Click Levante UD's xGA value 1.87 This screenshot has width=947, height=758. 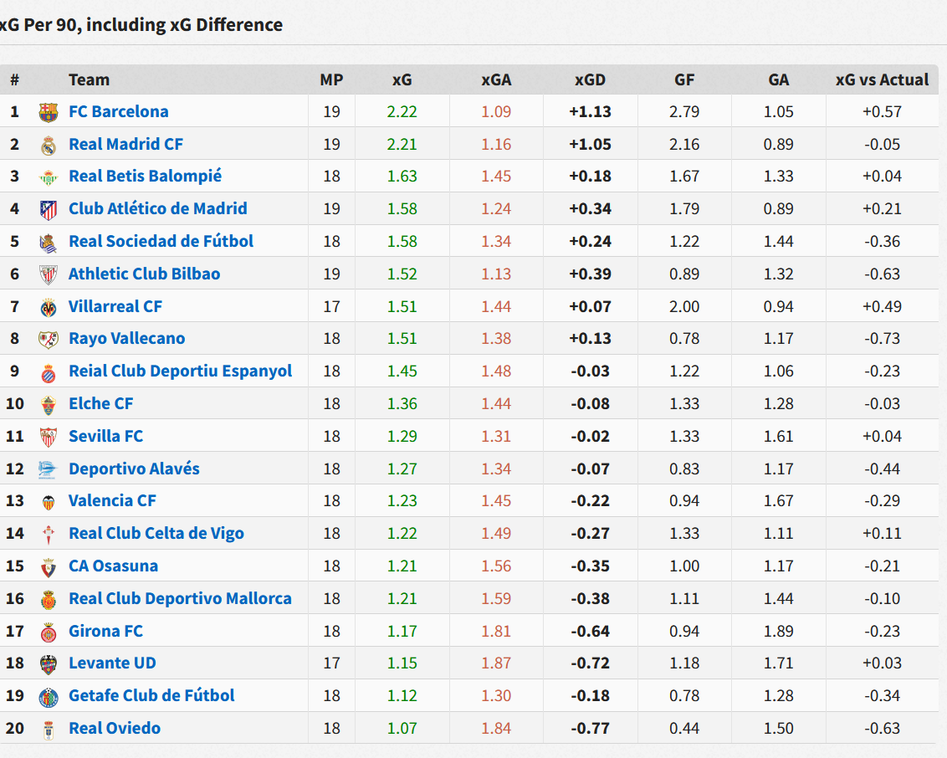pos(496,664)
